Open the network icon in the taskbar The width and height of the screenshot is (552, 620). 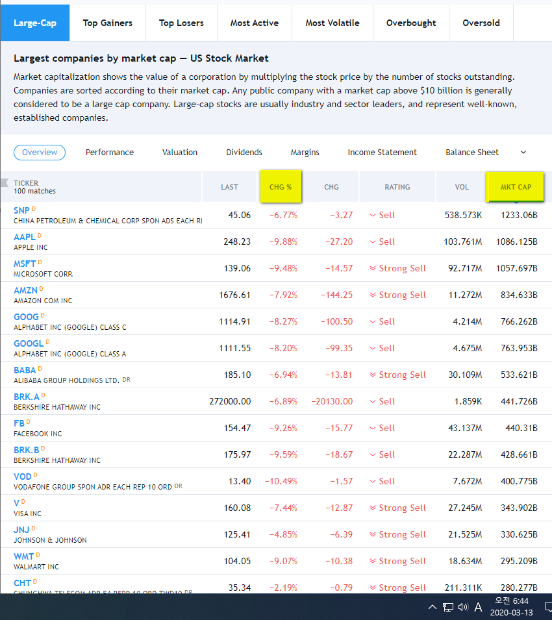pos(447,607)
